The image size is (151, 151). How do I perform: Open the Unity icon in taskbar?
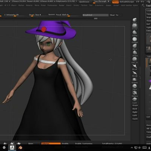pyautogui.click(x=4, y=148)
